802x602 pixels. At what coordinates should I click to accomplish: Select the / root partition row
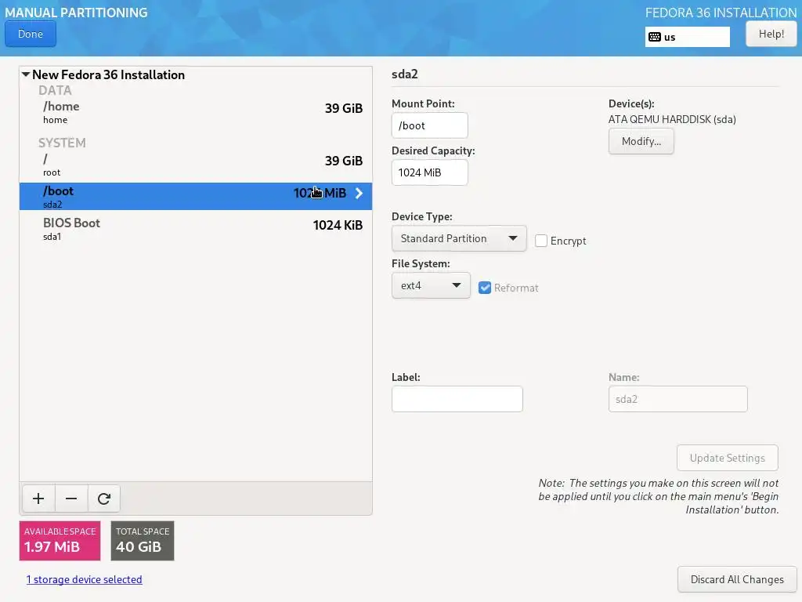point(195,165)
